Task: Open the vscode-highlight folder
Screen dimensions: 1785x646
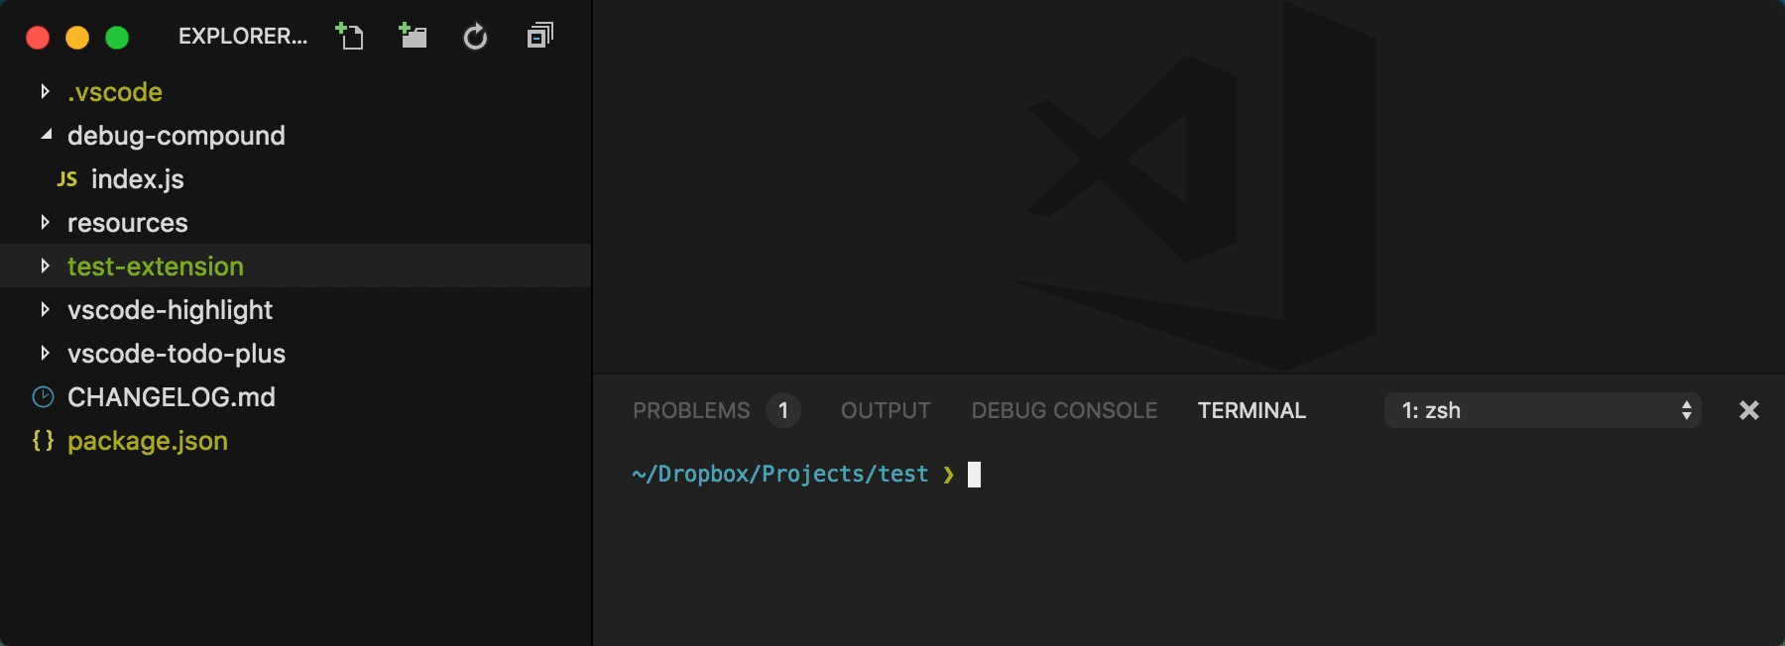Action: point(170,310)
